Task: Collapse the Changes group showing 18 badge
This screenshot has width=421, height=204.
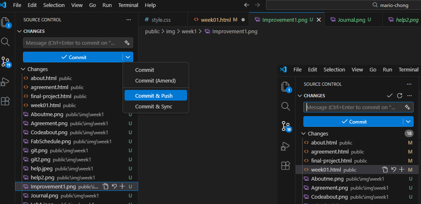Action: (x=303, y=133)
